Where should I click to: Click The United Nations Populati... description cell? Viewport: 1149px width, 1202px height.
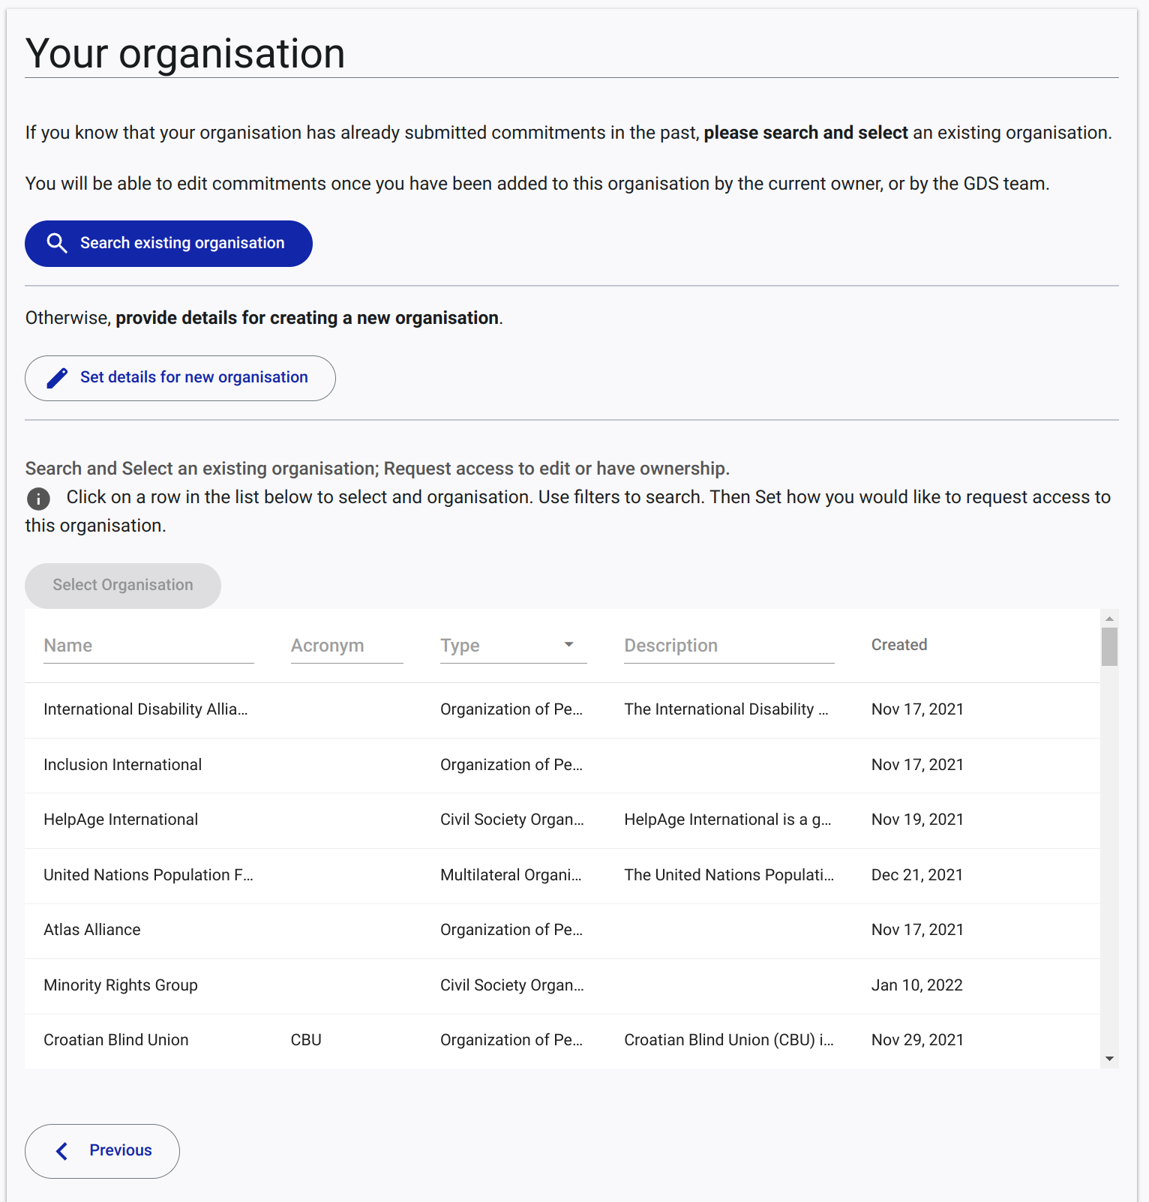point(729,876)
